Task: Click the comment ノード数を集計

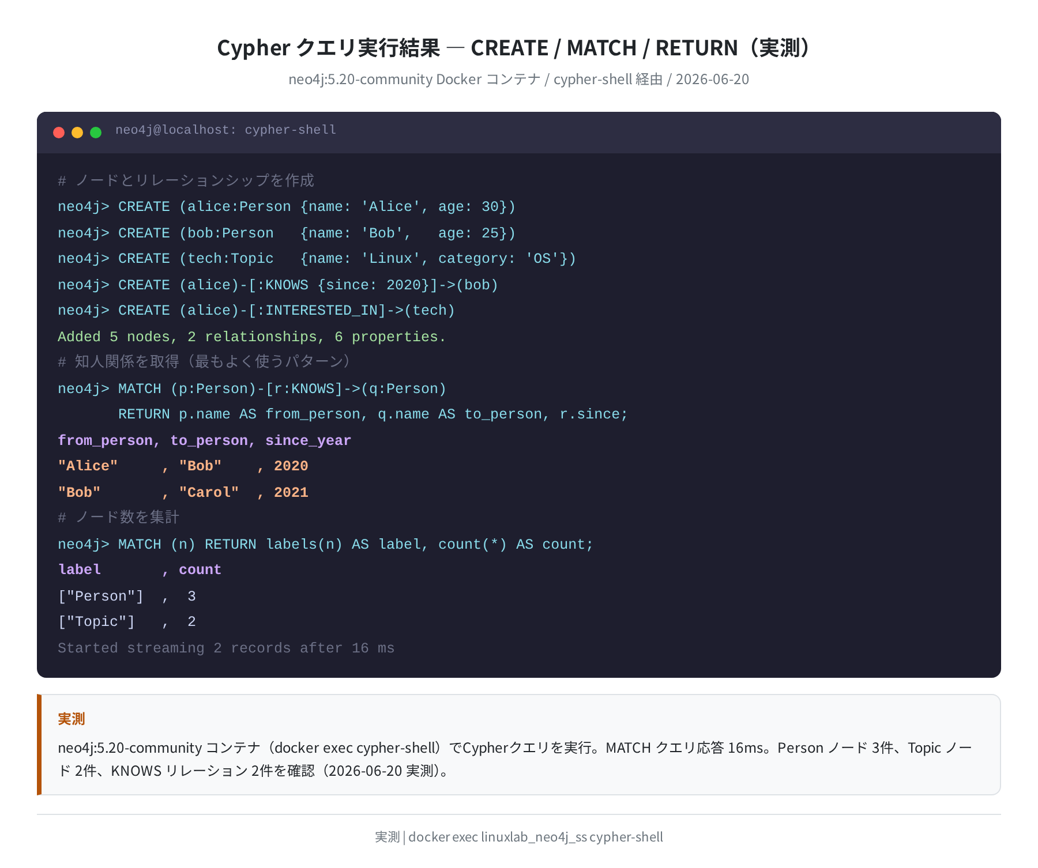Action: pos(118,517)
